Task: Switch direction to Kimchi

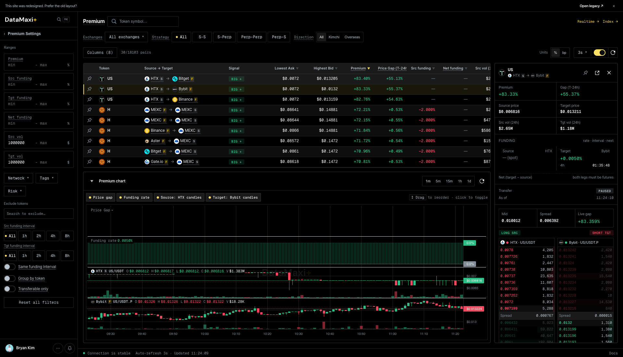Action: (x=334, y=37)
